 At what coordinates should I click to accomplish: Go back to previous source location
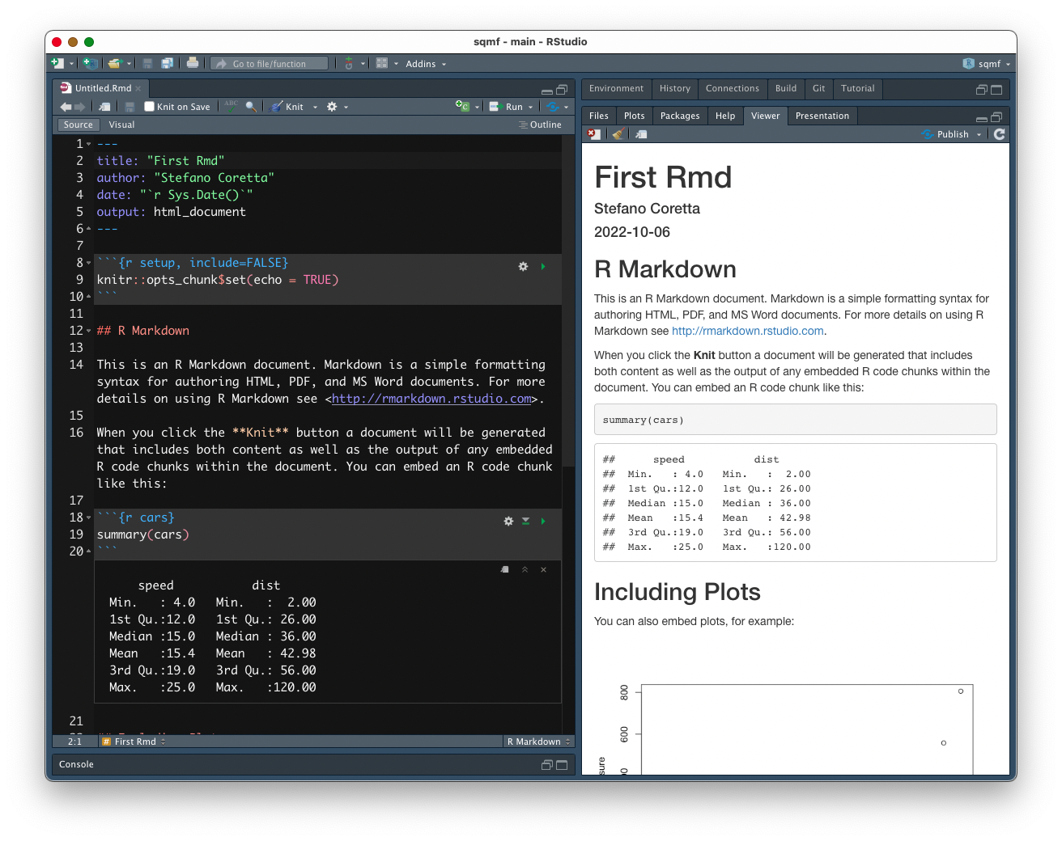[x=66, y=107]
